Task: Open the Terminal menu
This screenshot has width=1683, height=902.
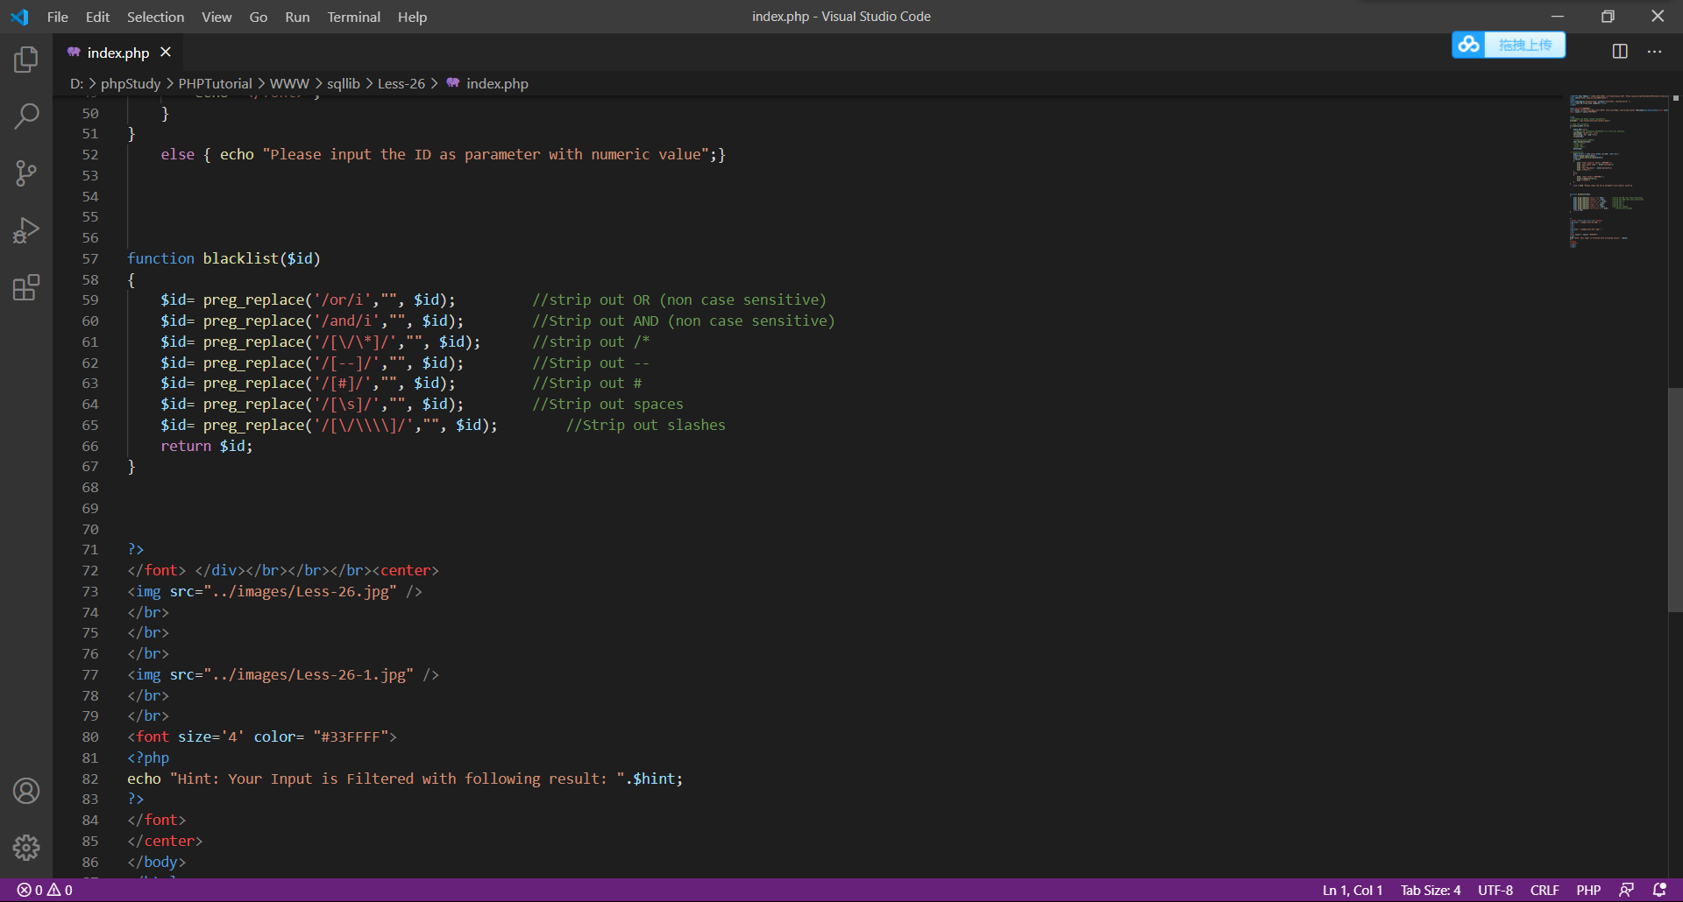Action: [353, 17]
